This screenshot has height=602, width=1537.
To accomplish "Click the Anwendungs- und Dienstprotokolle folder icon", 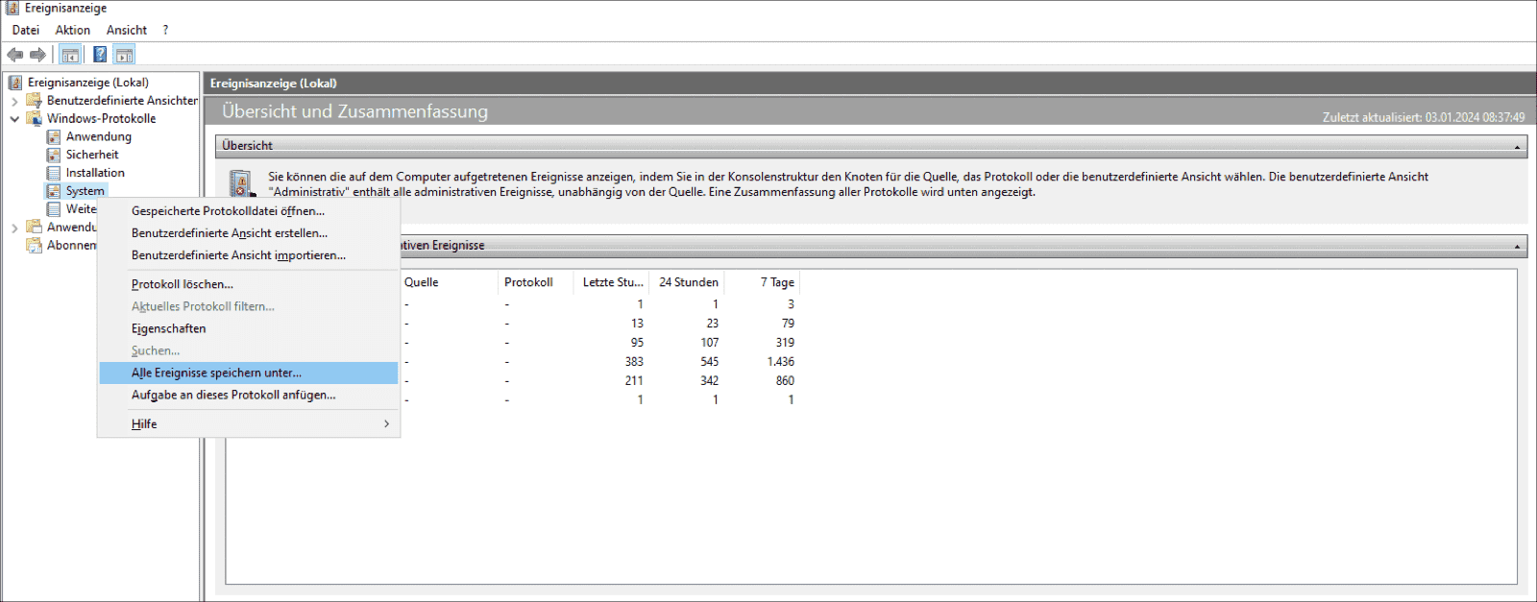I will tap(35, 228).
